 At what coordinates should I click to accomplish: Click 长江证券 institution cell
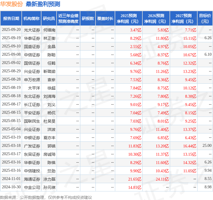pyautogui.click(x=32, y=105)
